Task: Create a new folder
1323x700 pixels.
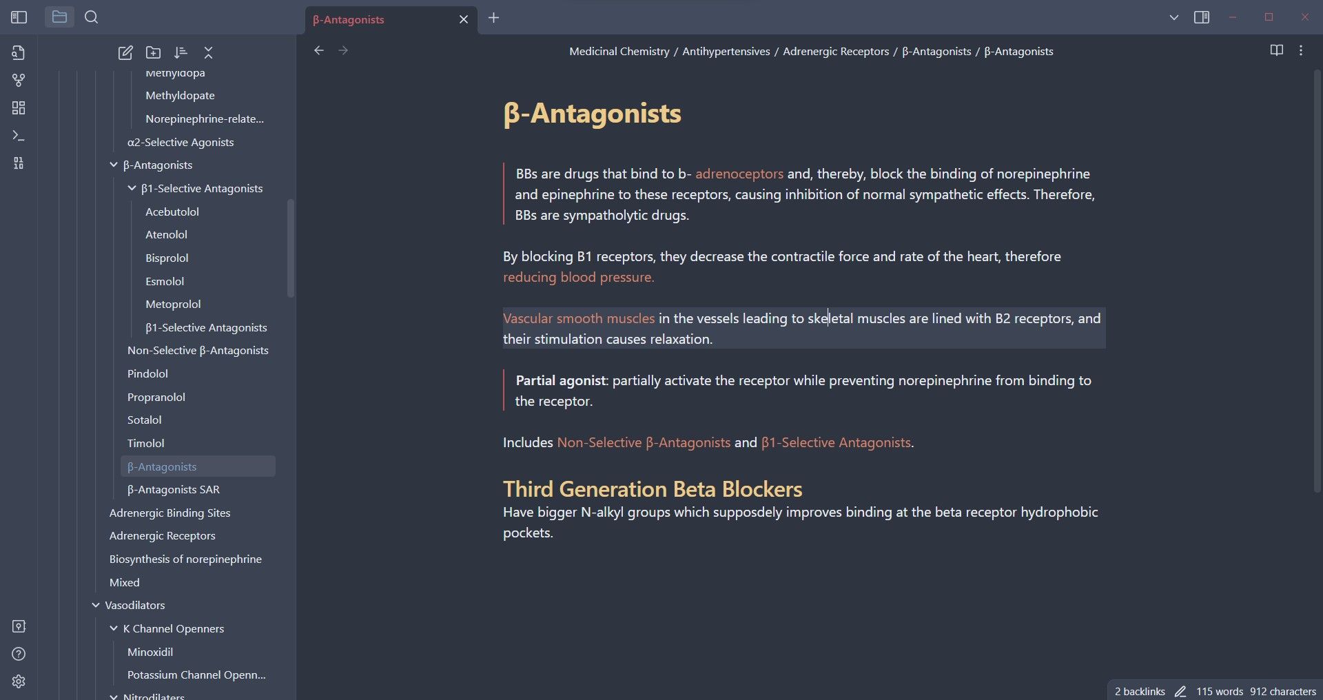Action: 153,53
